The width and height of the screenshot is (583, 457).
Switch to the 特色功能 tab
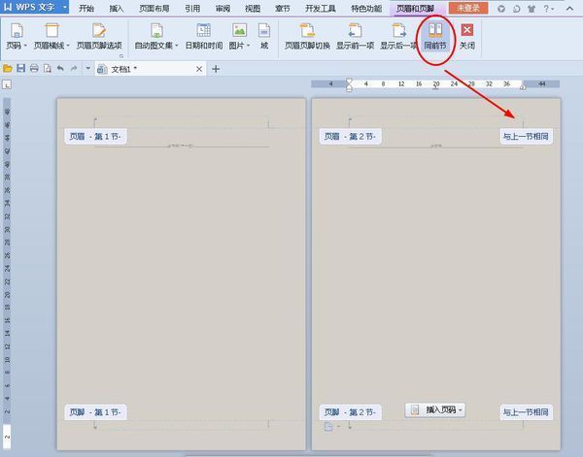tap(366, 8)
